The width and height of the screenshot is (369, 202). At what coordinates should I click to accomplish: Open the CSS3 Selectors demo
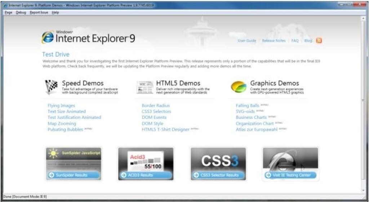(x=156, y=111)
